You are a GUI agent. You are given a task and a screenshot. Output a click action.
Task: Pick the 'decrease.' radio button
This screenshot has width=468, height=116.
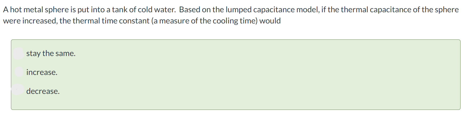pos(18,90)
